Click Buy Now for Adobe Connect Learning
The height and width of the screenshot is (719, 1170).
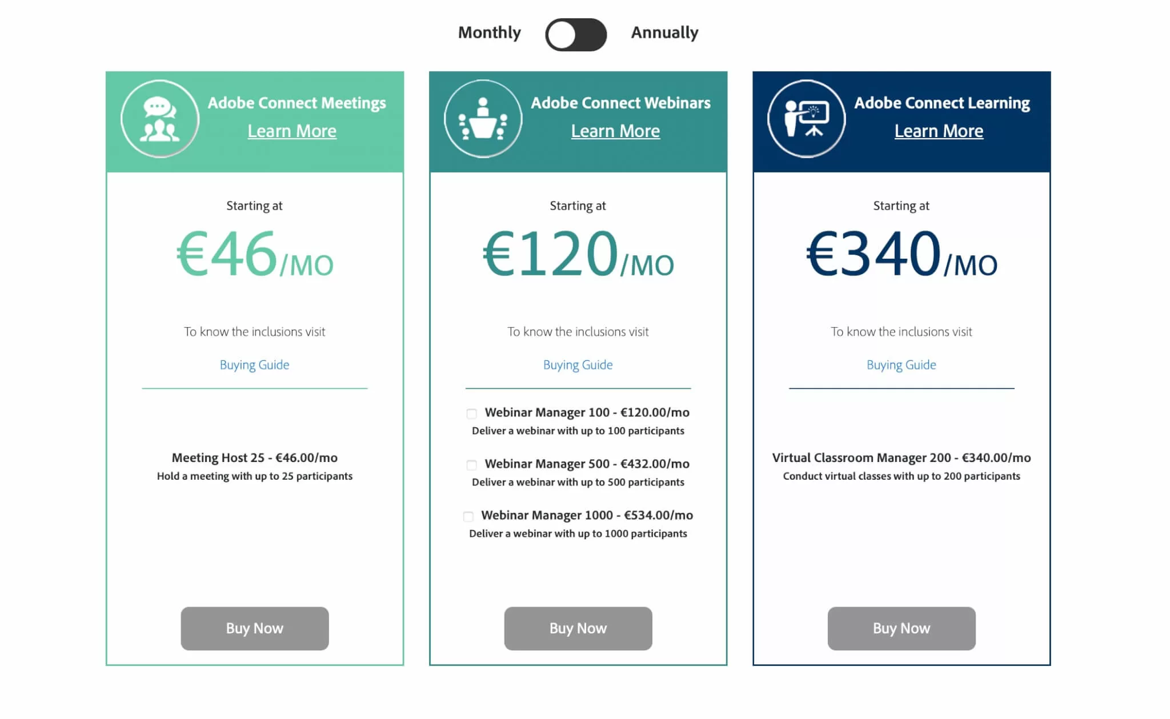pyautogui.click(x=901, y=628)
